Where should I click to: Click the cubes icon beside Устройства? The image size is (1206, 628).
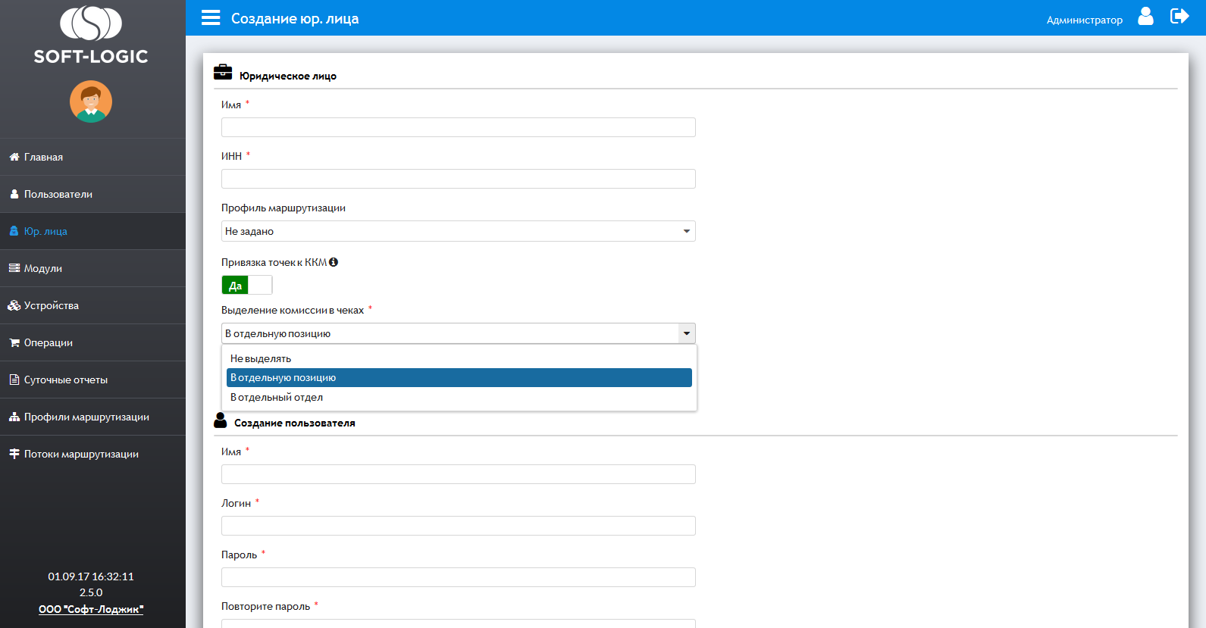[x=14, y=305]
